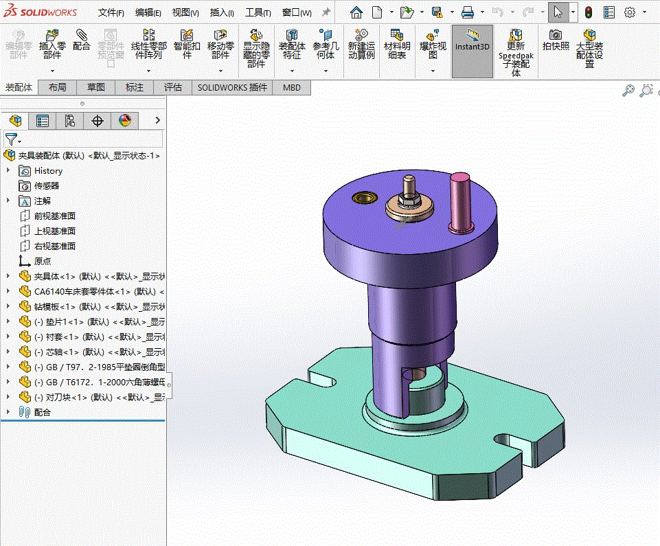Switch to the MBD tab
This screenshot has width=660, height=546.
pyautogui.click(x=292, y=87)
